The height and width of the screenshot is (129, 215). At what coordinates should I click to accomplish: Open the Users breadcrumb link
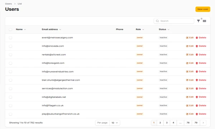tap(8, 4)
